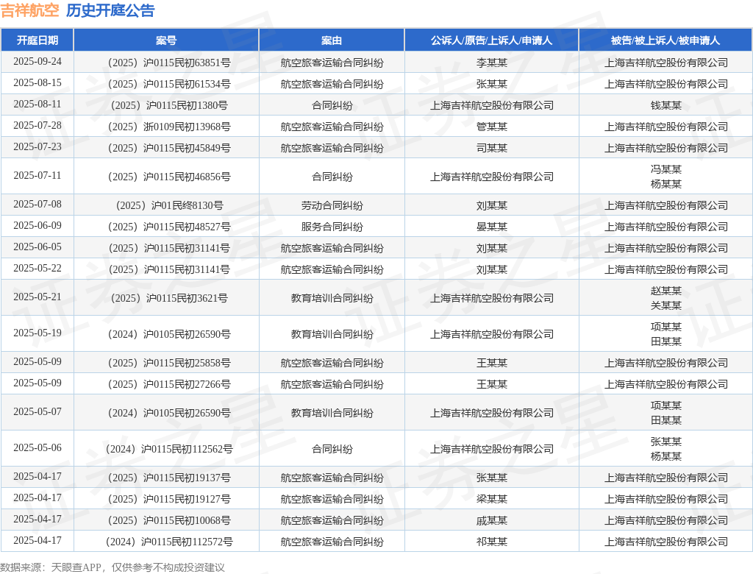This screenshot has width=753, height=574.
Task: Click cause 劳动合同纠纷
Action: click(x=332, y=205)
